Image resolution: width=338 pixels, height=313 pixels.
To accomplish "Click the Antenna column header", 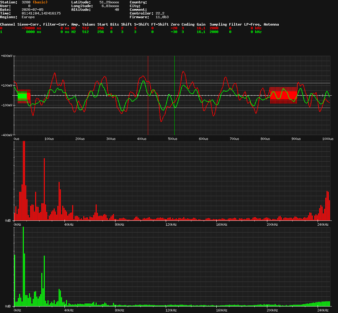I will click(271, 24).
